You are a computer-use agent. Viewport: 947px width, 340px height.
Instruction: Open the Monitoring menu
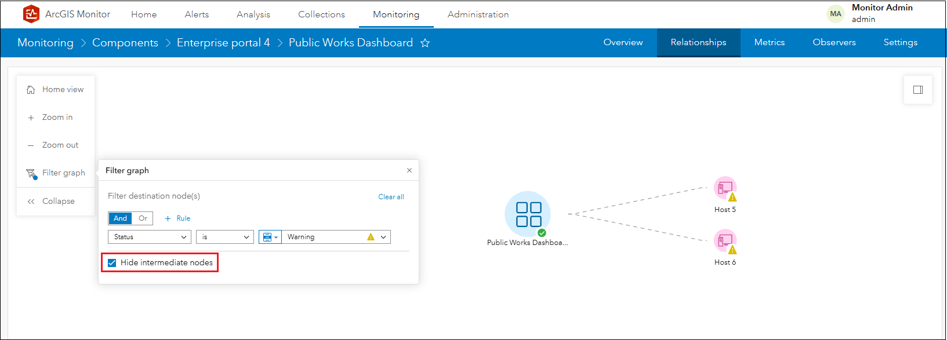coord(396,14)
